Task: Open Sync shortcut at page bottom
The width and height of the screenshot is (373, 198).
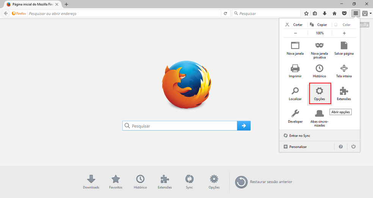Action: click(190, 182)
